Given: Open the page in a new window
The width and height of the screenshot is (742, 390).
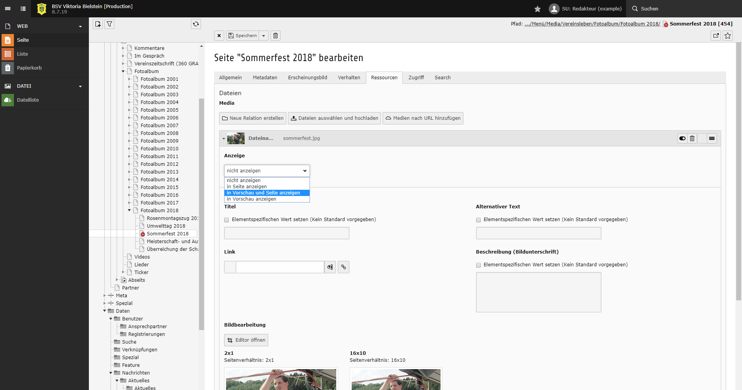Looking at the screenshot, I should click(x=716, y=36).
